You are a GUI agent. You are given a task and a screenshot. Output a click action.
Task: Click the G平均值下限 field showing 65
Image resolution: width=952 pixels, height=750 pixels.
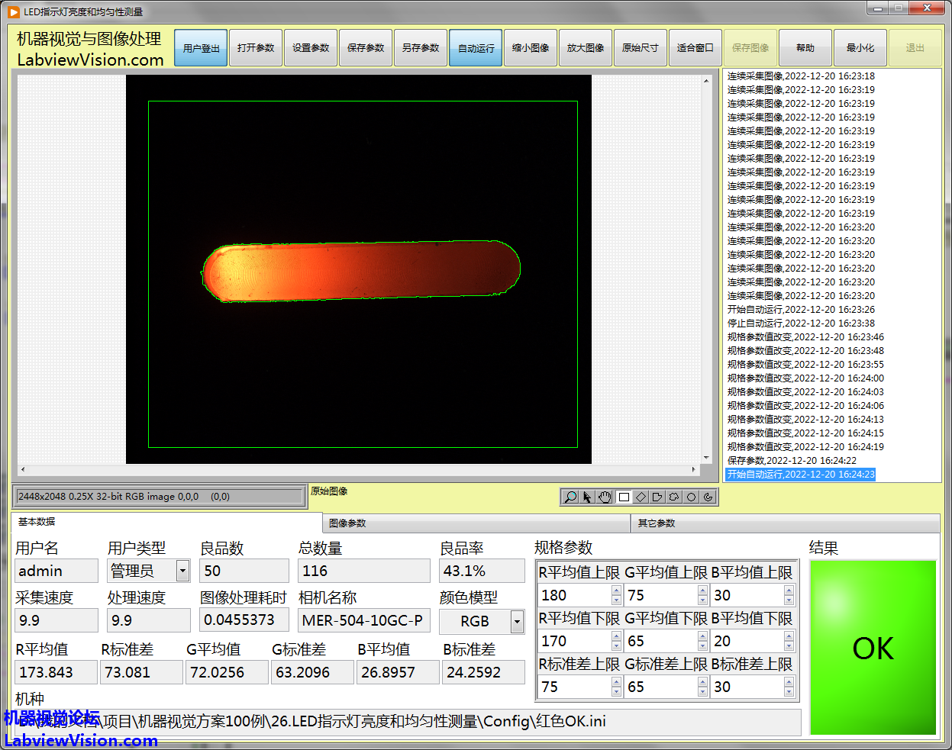pyautogui.click(x=661, y=641)
